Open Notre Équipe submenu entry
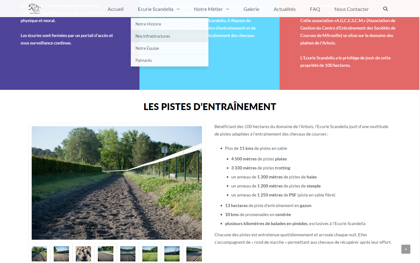The height and width of the screenshot is (263, 420). [147, 48]
